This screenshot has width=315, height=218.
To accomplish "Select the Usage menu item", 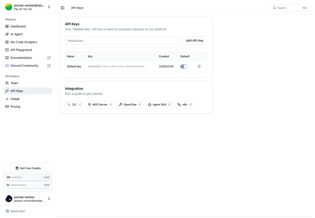I will 28,99.
